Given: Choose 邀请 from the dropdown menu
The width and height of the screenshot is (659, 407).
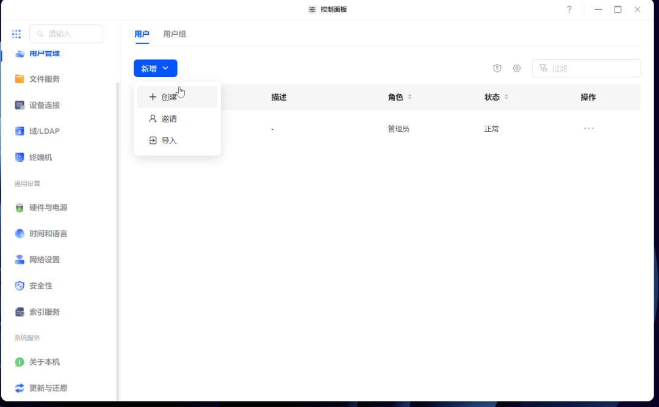Looking at the screenshot, I should coord(177,119).
